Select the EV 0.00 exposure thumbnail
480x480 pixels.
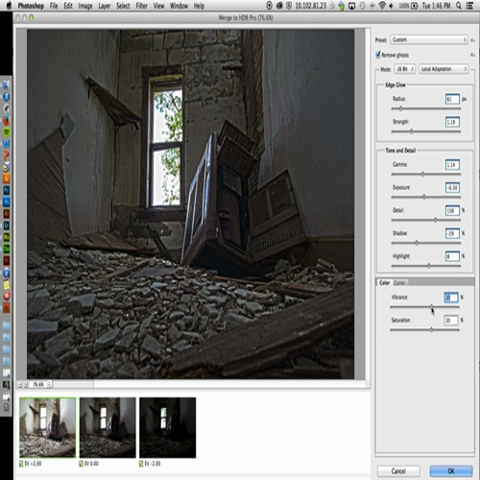pos(108,427)
